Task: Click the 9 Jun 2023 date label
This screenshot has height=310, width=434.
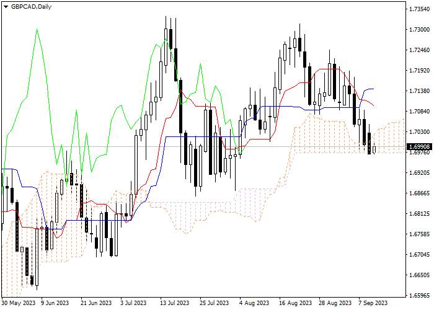Action: [x=55, y=303]
